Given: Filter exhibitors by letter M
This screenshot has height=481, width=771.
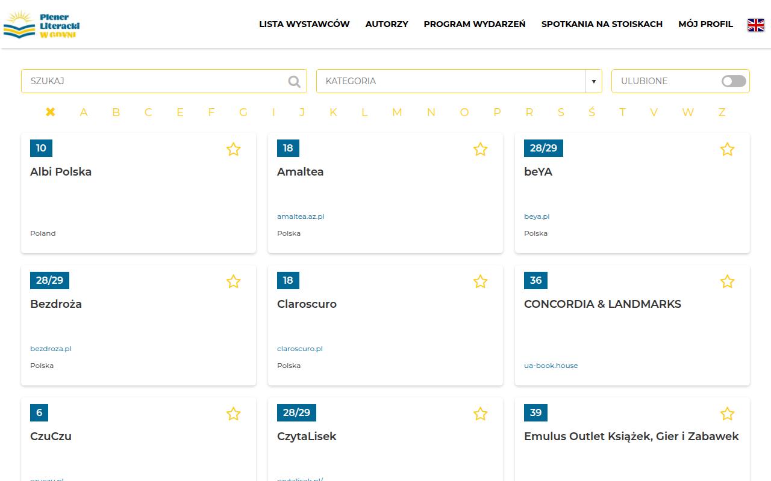Looking at the screenshot, I should [397, 112].
